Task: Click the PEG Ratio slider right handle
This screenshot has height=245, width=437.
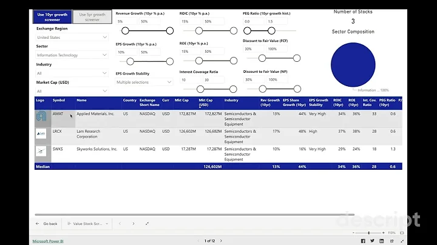Action: point(271,30)
